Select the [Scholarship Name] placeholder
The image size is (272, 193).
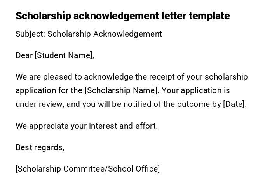click(x=122, y=90)
